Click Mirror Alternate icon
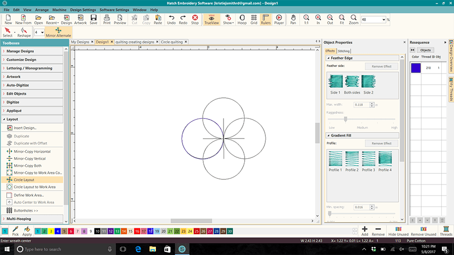Screen dimensions: 454x255 click(59, 32)
